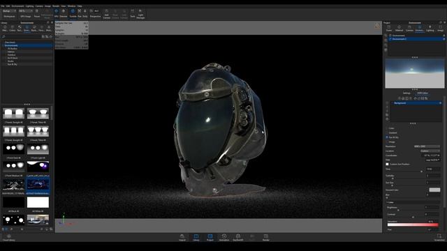The height and width of the screenshot is (251, 447).
Task: Toggle the Library panel from bottom bar
Action: coord(196,237)
